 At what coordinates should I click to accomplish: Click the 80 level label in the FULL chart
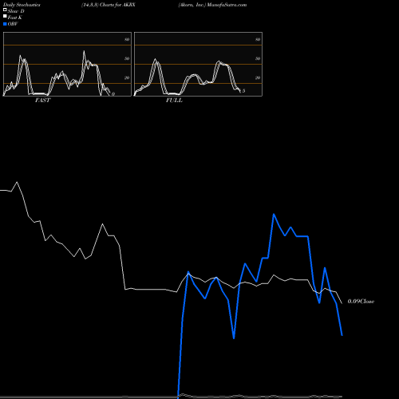(258, 39)
